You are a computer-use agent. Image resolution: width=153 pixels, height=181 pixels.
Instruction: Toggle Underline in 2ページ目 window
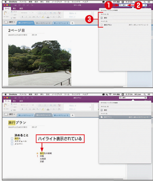pyautogui.click(x=30, y=17)
